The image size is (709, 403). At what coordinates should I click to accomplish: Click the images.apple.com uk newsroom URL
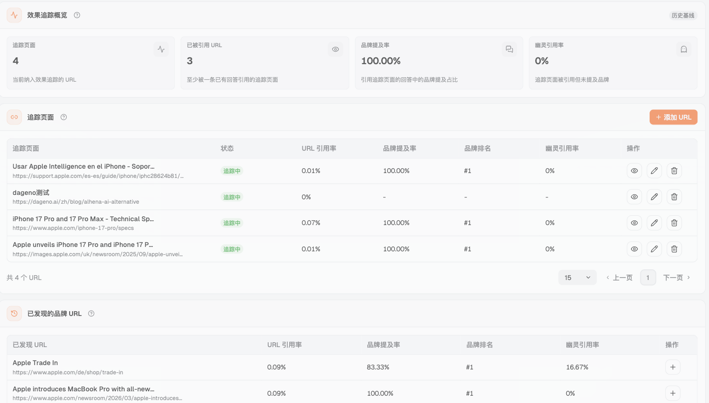tap(98, 254)
